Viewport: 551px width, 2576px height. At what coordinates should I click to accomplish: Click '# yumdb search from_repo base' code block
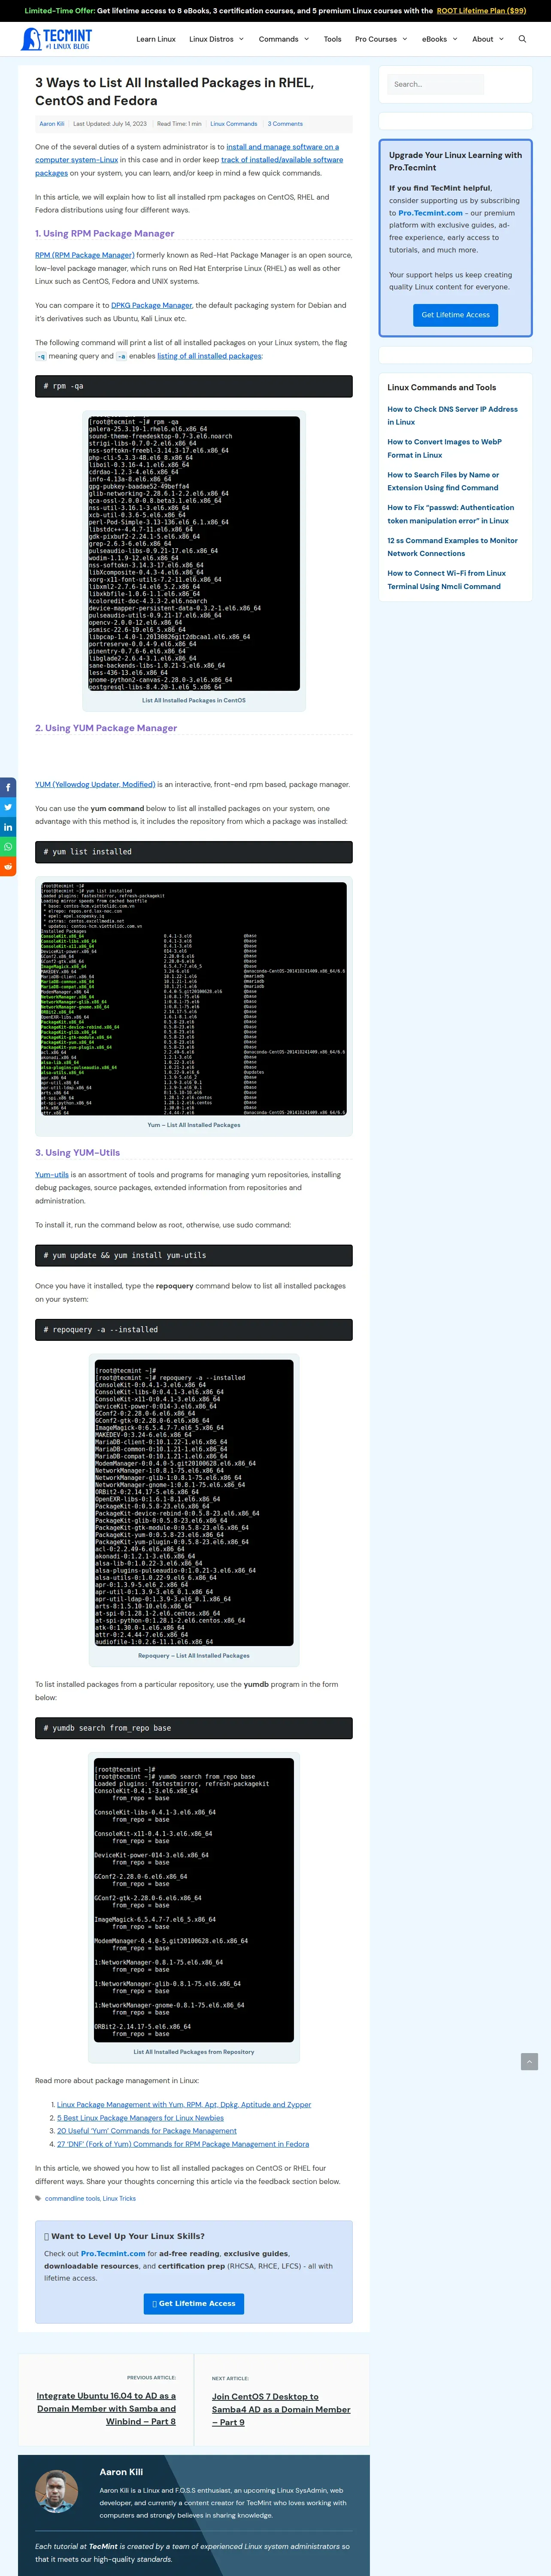tap(194, 1728)
